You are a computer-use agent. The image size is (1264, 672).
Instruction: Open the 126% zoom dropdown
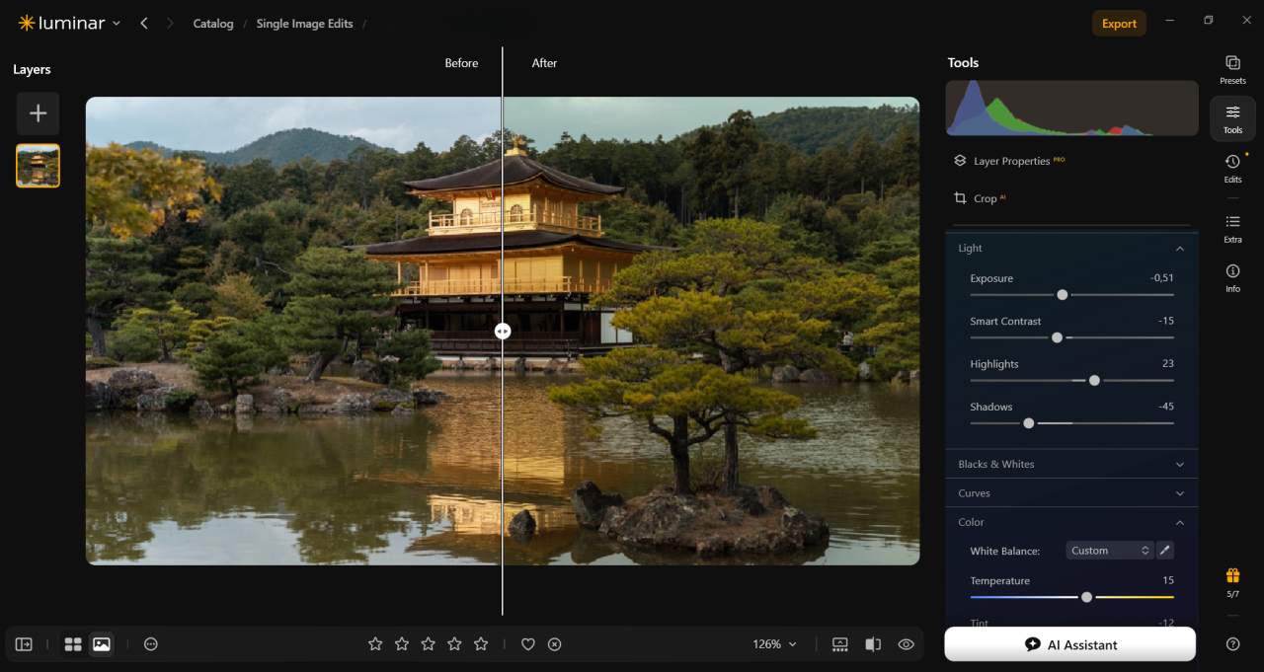[x=774, y=644]
